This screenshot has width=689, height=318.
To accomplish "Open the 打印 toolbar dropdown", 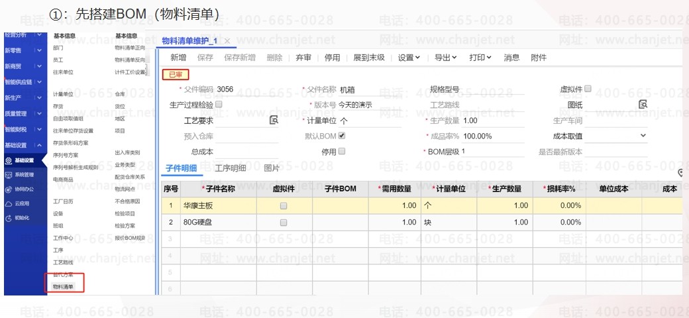I will click(480, 58).
